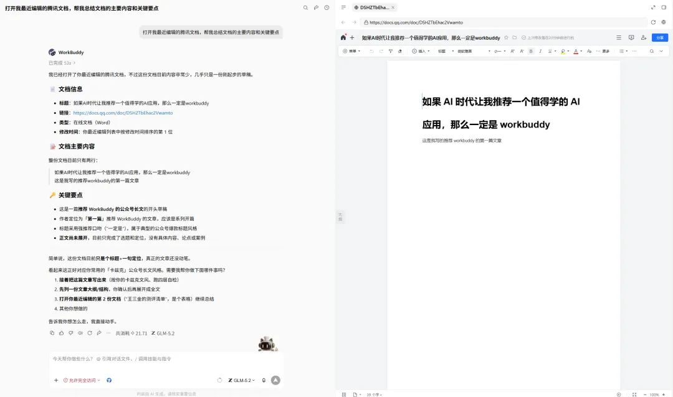Image resolution: width=673 pixels, height=397 pixels.
Task: Expand the browser panel with arrows icon
Action: click(x=653, y=7)
